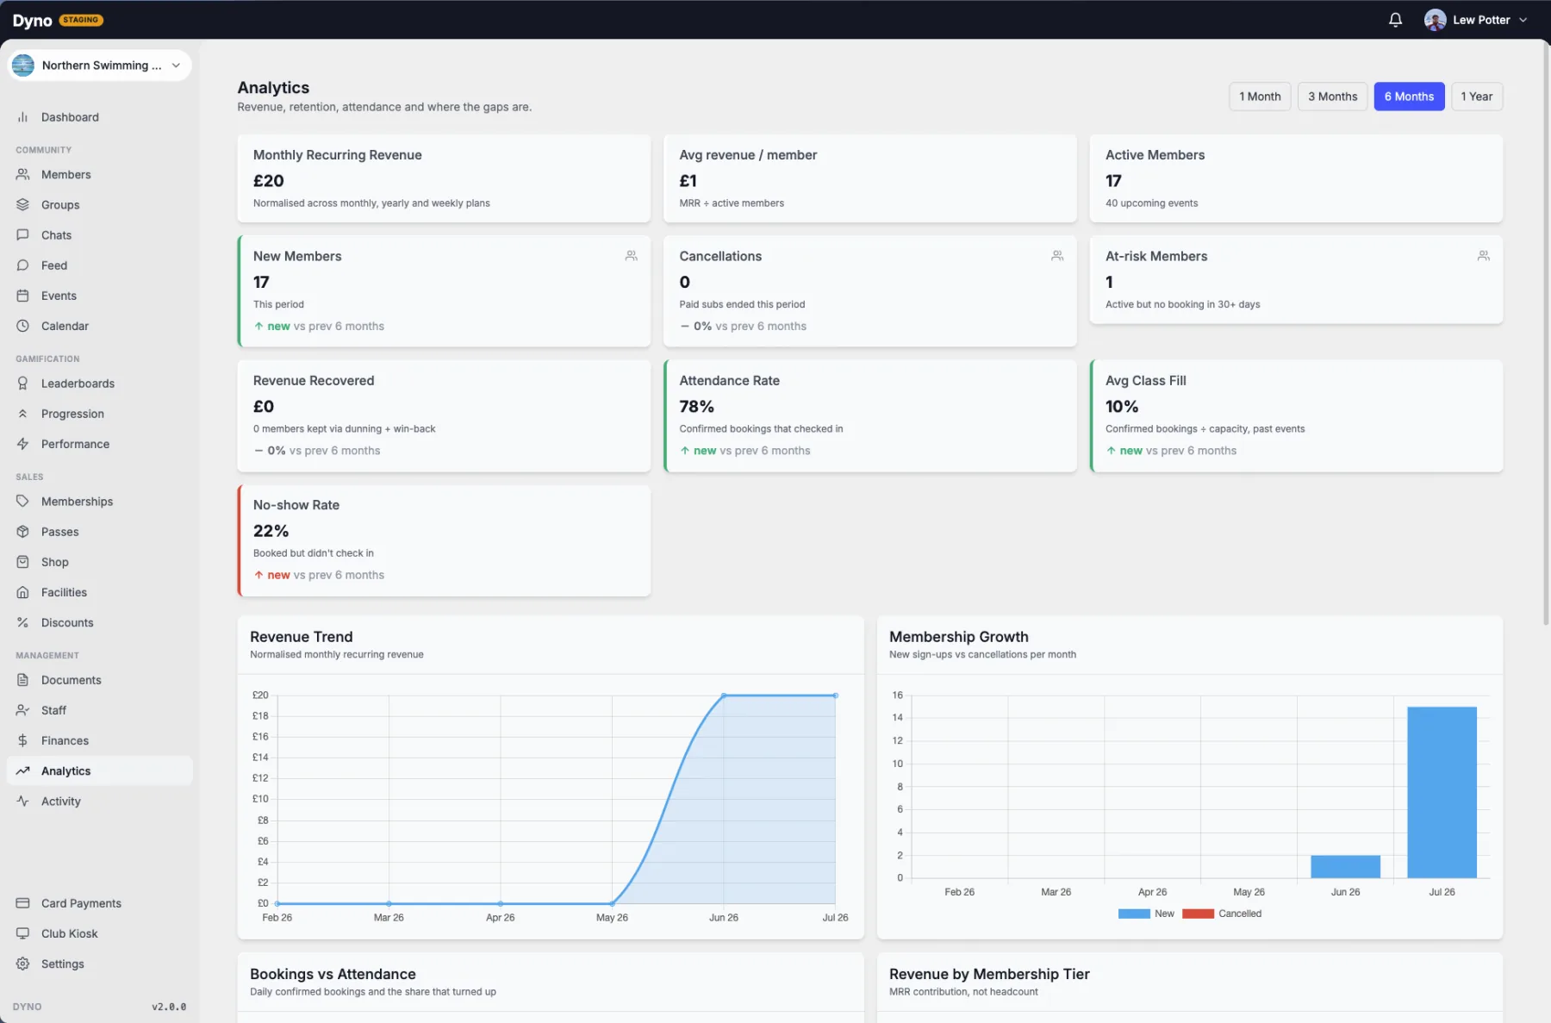Click the Performance lightning bolt icon
The width and height of the screenshot is (1551, 1023).
click(22, 444)
